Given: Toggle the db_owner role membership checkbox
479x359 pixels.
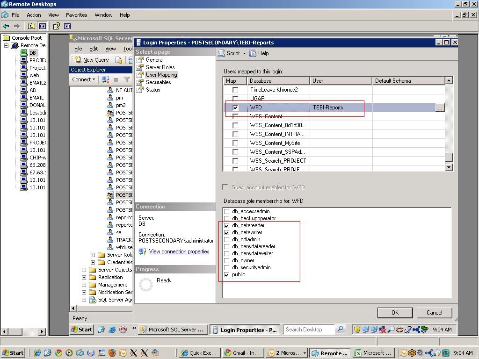Looking at the screenshot, I should [x=227, y=260].
